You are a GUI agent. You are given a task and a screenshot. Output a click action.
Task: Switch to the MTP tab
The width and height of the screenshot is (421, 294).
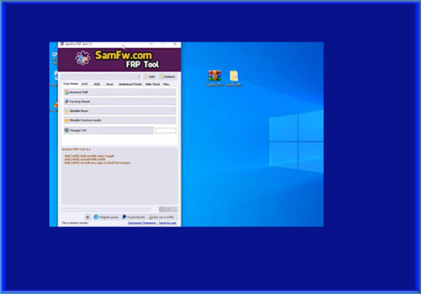coord(84,84)
